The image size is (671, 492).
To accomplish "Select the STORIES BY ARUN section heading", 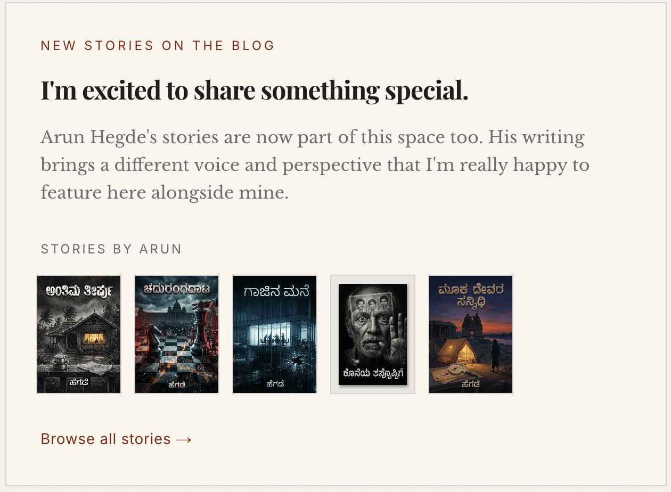I will click(111, 249).
